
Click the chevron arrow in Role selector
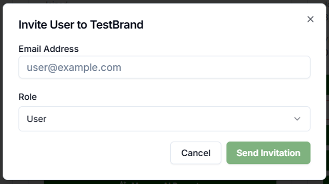point(297,119)
